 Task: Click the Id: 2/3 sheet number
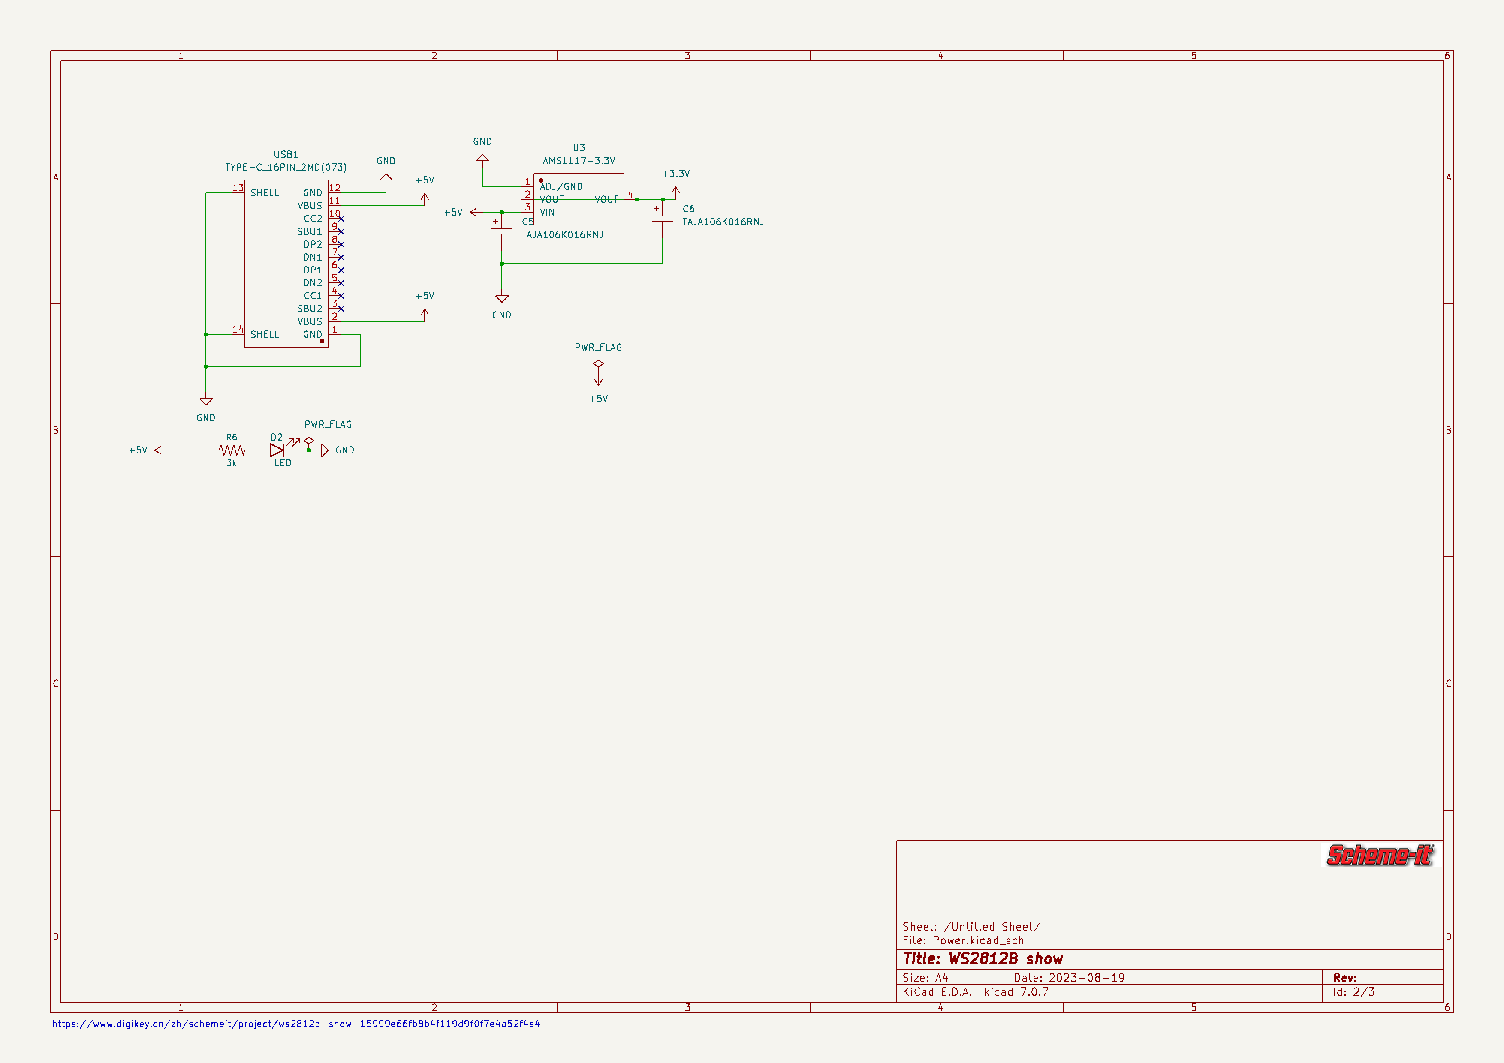click(x=1353, y=992)
